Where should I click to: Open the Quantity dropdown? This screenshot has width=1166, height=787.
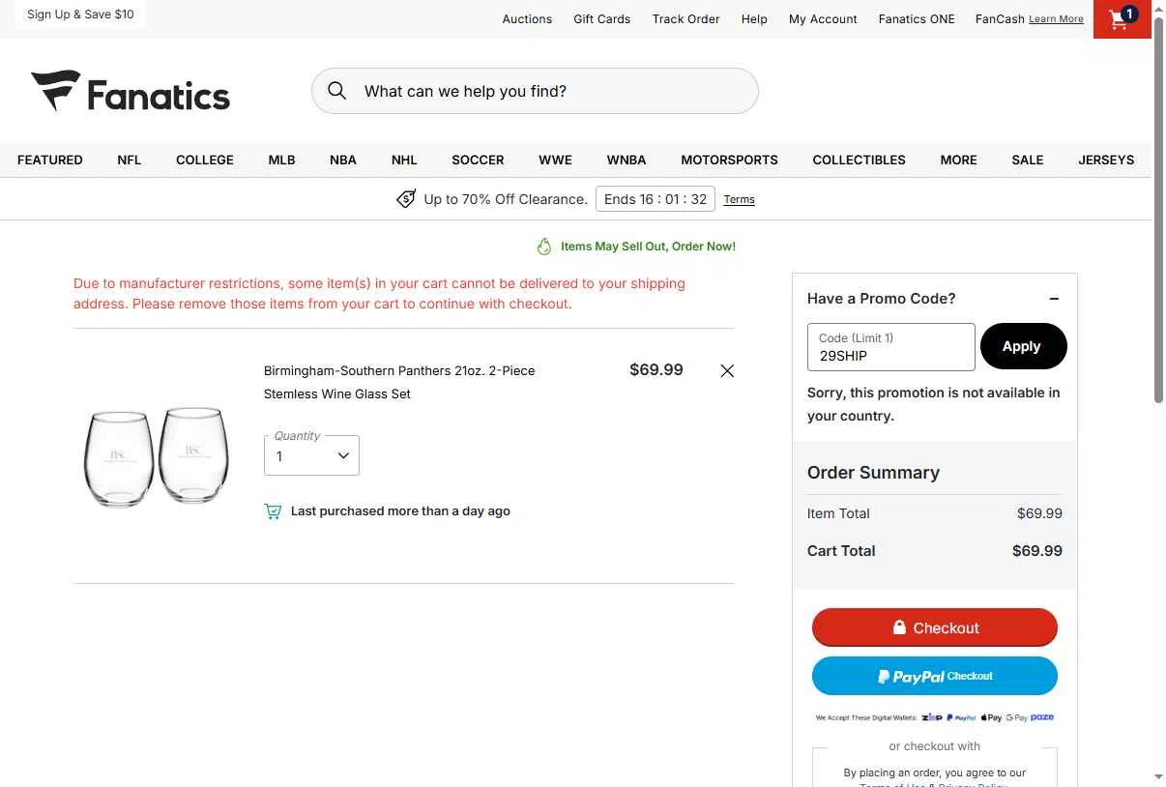(311, 455)
